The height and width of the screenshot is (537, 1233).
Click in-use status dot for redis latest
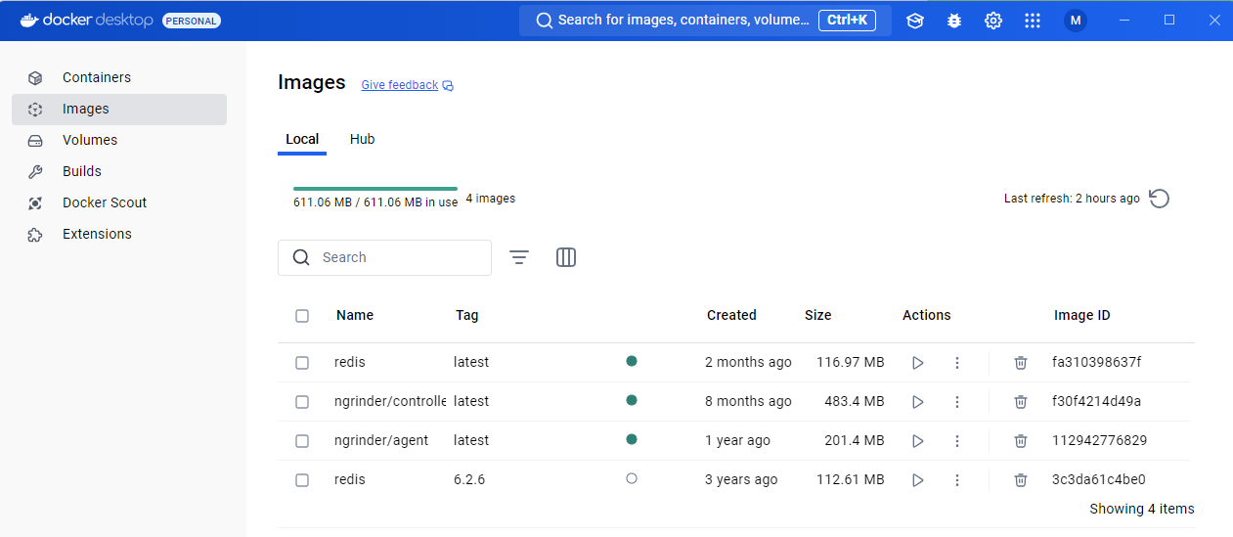coord(632,361)
